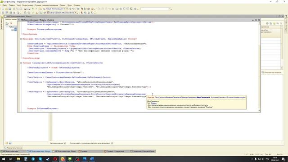Screen dimensions: 288x162
Task: Open Word from the taskbar
Action: pyautogui.click(x=92, y=159)
